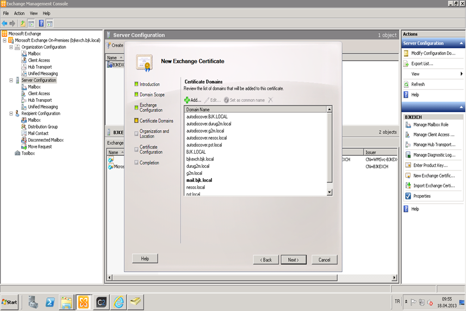Click the green Add plus icon
Viewport: 466px width, 311px height.
[x=187, y=100]
